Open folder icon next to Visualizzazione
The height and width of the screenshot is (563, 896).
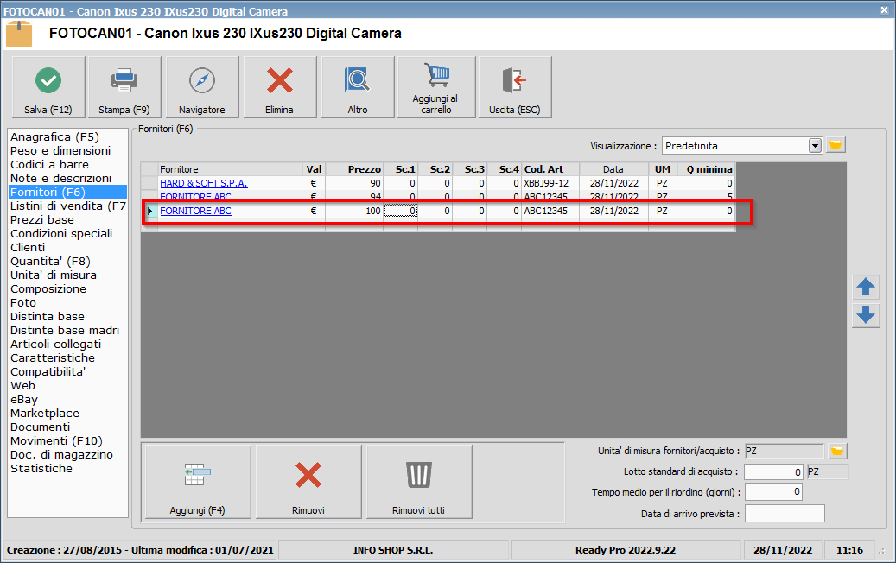(x=836, y=145)
